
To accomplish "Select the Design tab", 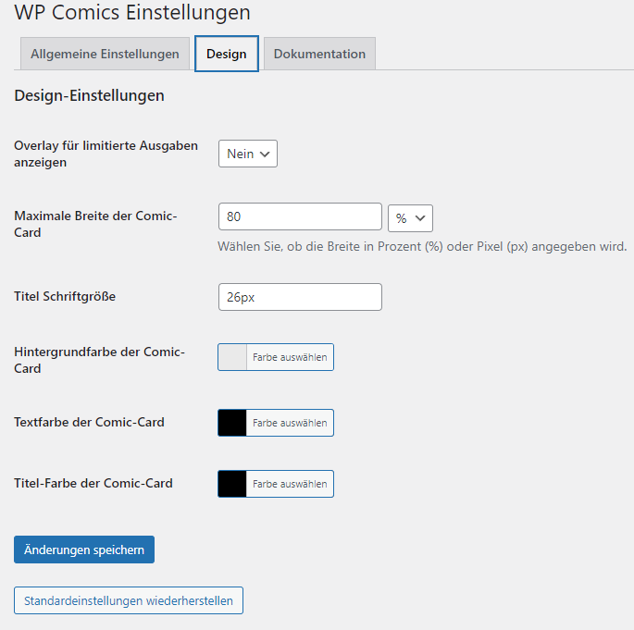I will point(227,54).
